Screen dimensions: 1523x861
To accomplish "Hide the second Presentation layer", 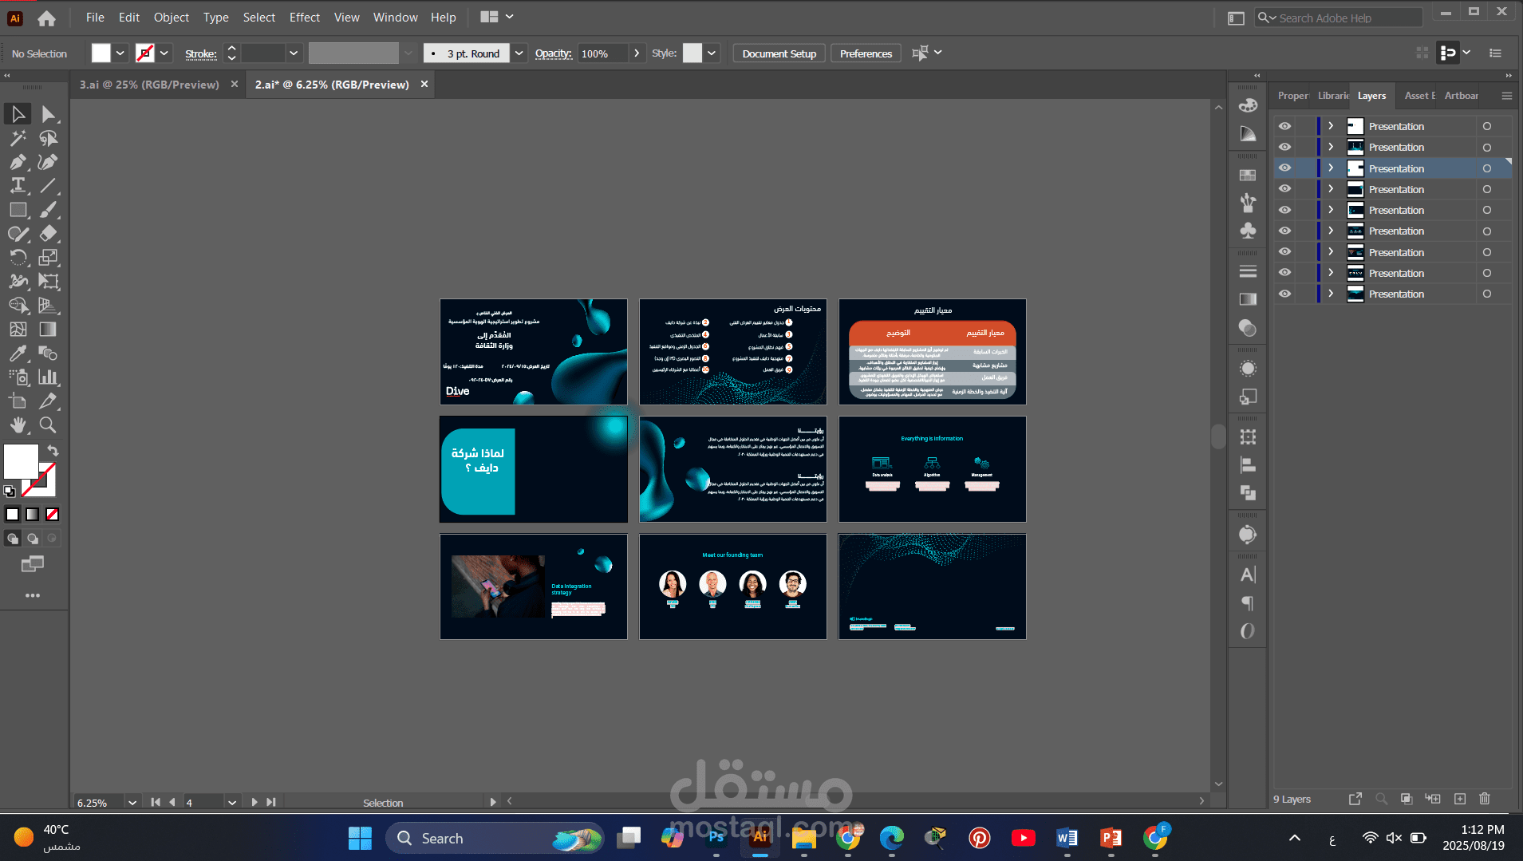I will (x=1284, y=147).
